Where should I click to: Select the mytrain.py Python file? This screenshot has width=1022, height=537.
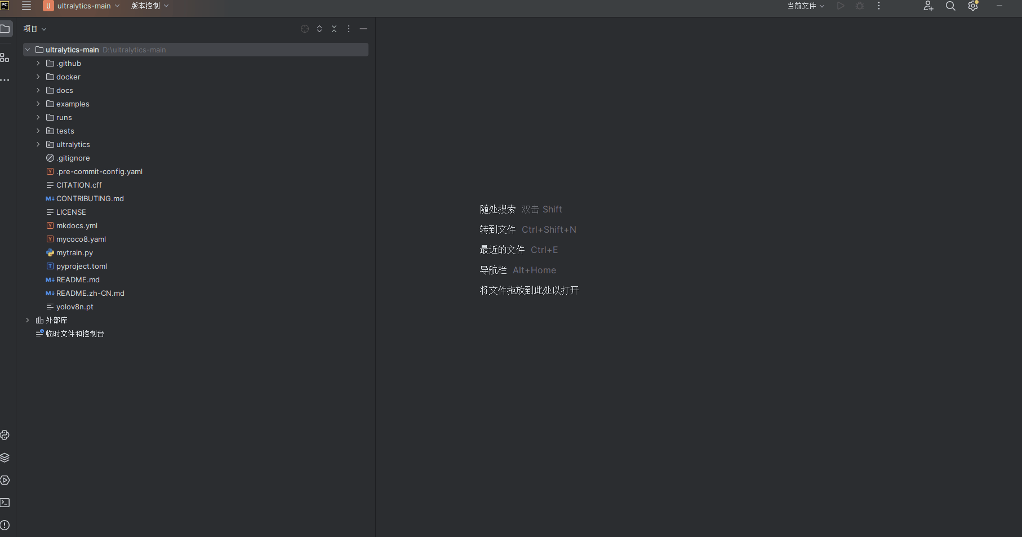pyautogui.click(x=74, y=252)
